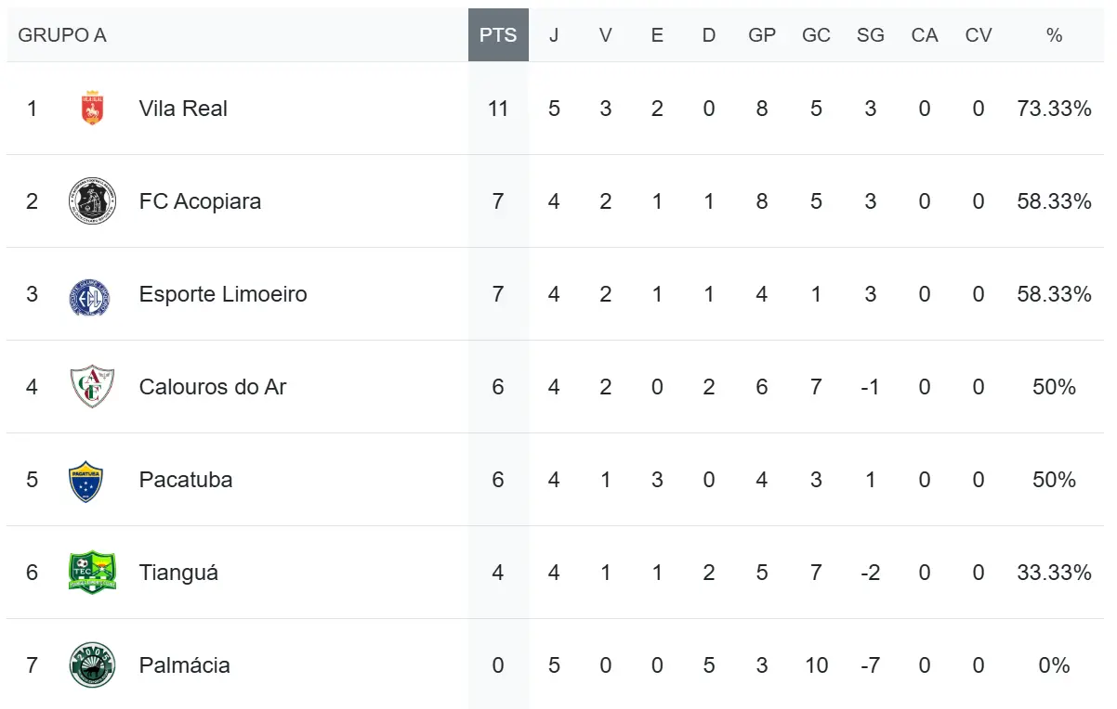Click the GP column header
The image size is (1117, 709).
[x=762, y=35]
